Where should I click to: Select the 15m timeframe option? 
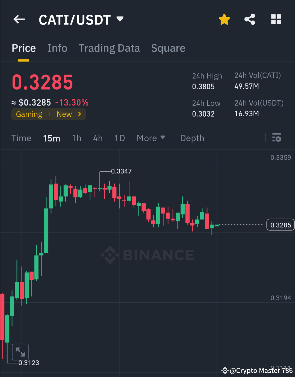coord(51,138)
